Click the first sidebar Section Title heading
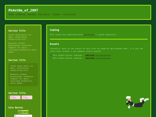This screenshot has width=156, height=117. pyautogui.click(x=17, y=31)
